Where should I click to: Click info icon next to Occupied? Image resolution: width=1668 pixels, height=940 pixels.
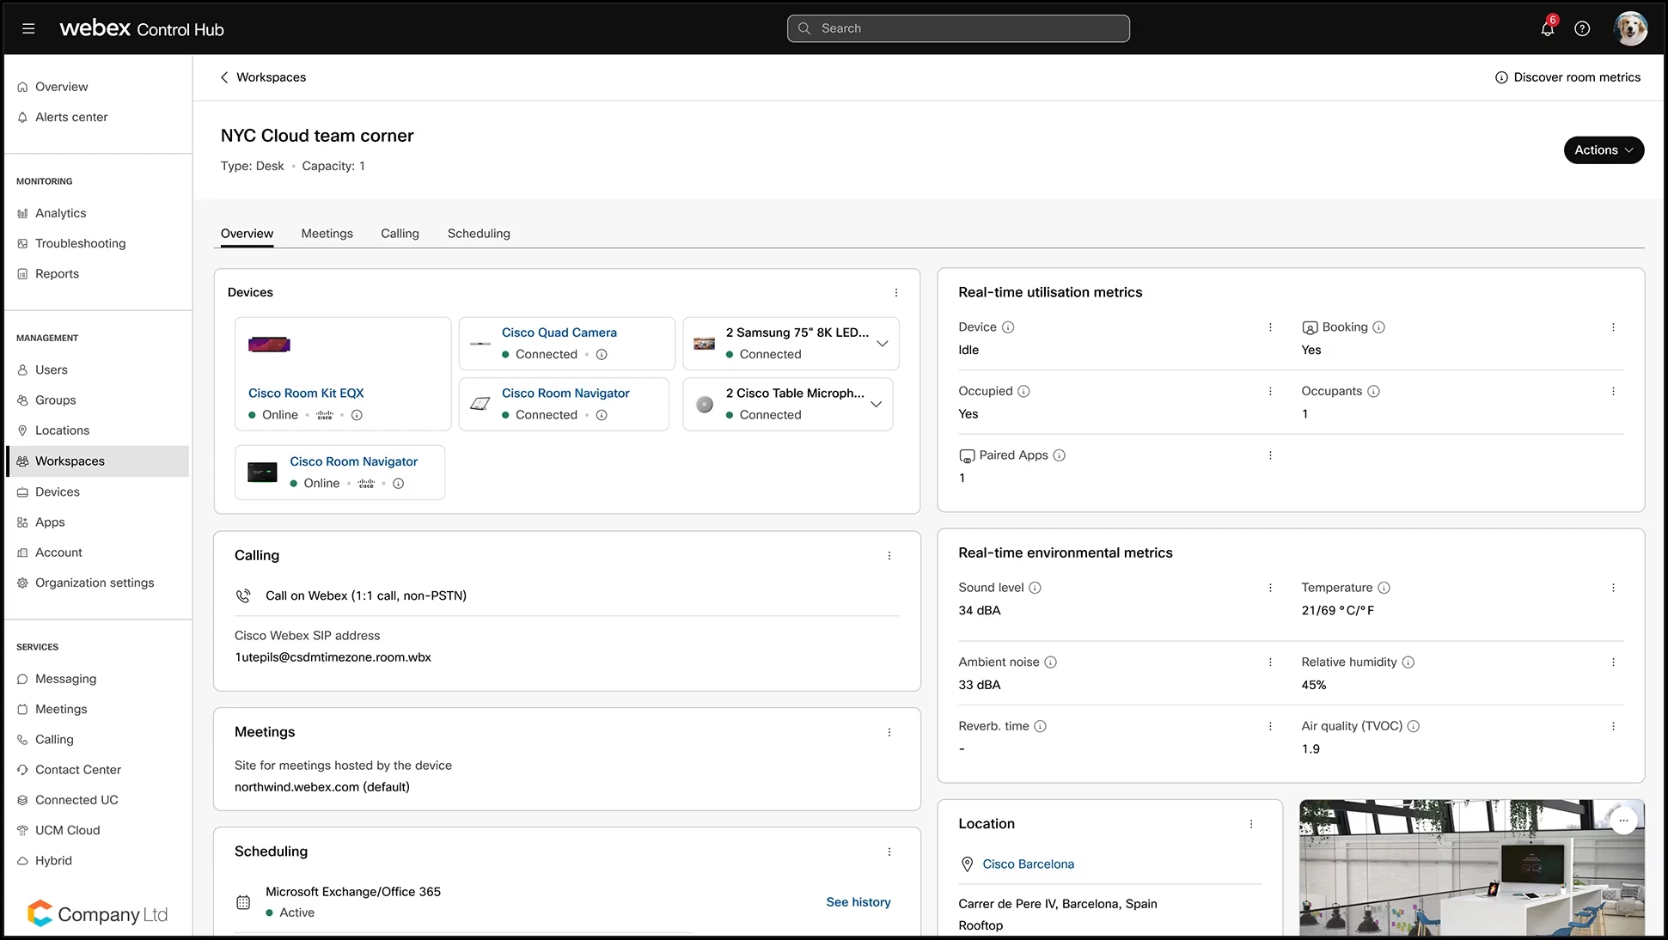tap(1023, 392)
